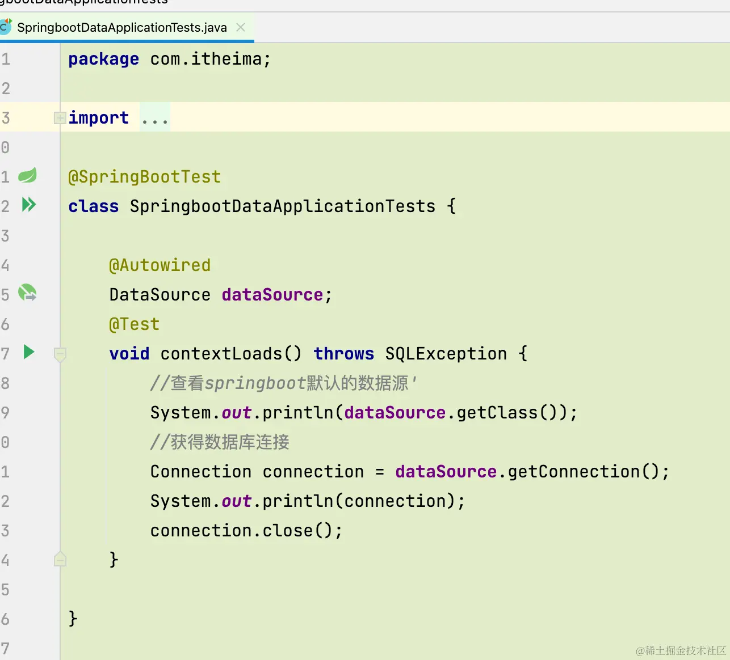Click the void keyword before contextLoads
Screen dimensions: 730x660
point(129,354)
